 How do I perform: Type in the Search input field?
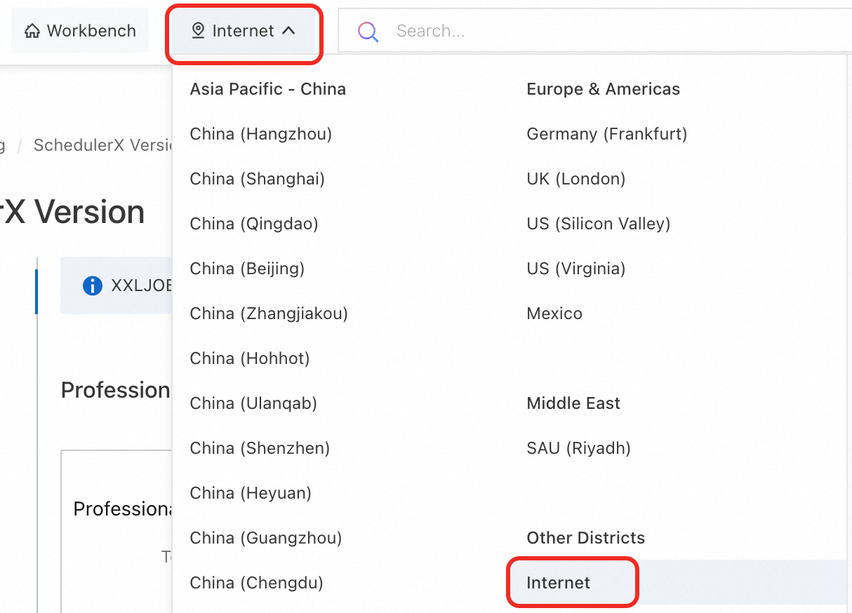point(597,31)
